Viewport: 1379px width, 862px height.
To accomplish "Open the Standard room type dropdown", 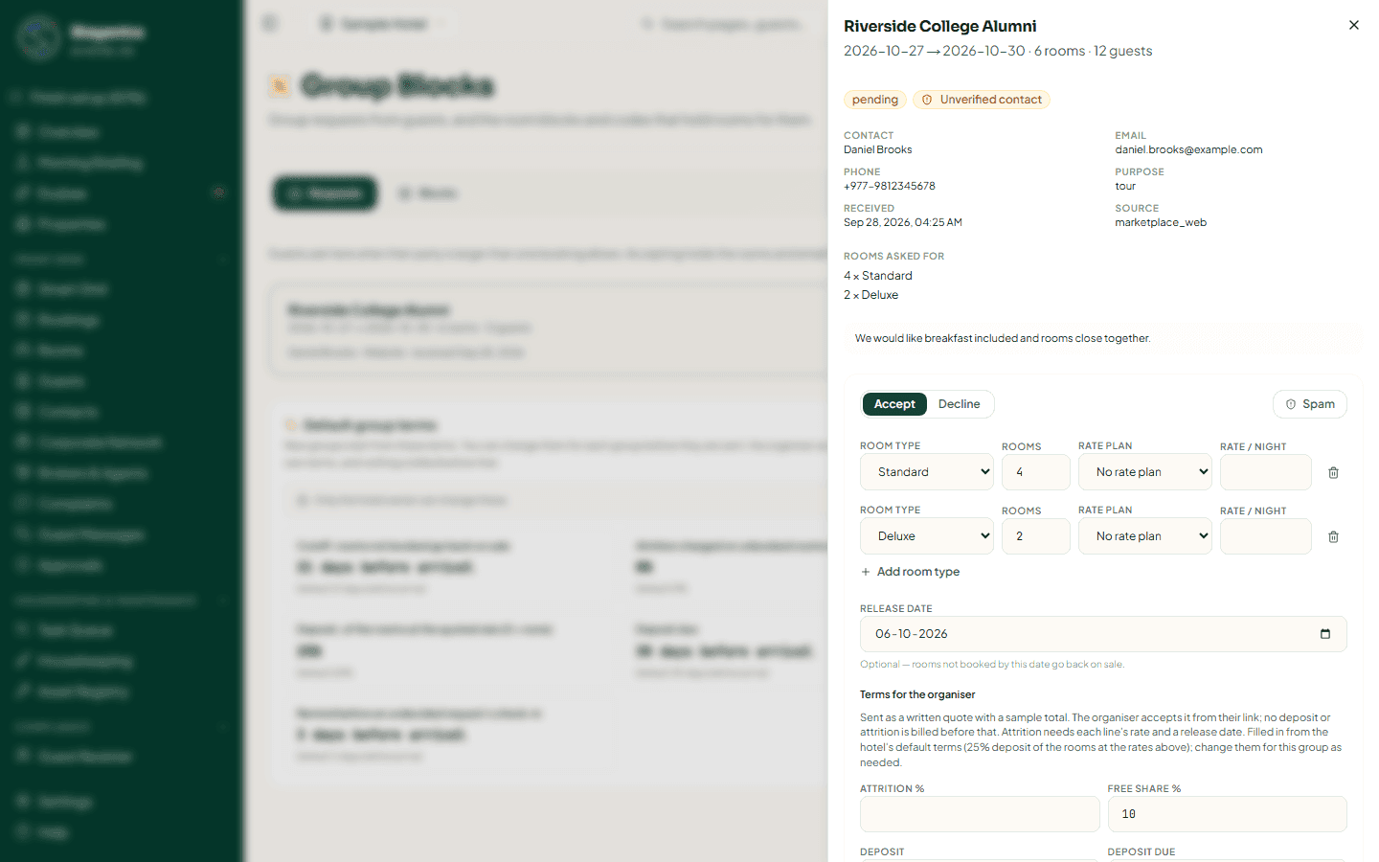I will pyautogui.click(x=927, y=472).
